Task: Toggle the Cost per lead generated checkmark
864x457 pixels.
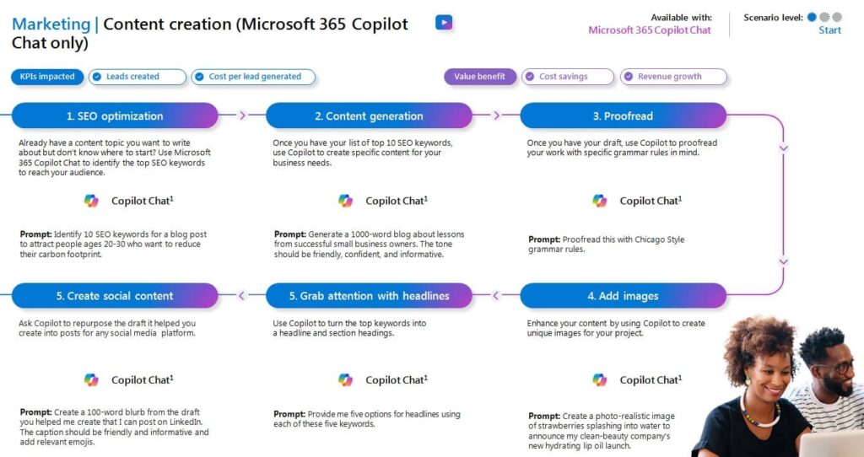Action: click(x=199, y=77)
